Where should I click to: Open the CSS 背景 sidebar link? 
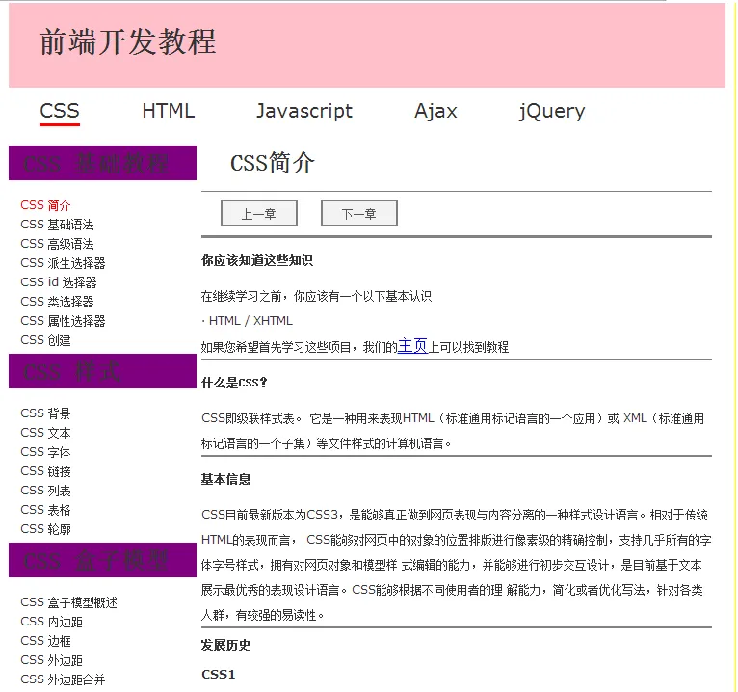[x=45, y=413]
